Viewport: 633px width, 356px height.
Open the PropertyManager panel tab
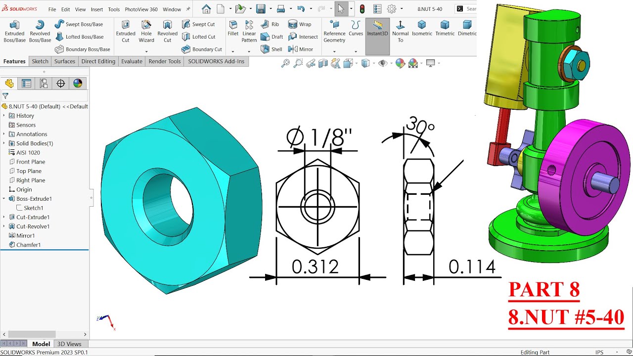tap(26, 84)
